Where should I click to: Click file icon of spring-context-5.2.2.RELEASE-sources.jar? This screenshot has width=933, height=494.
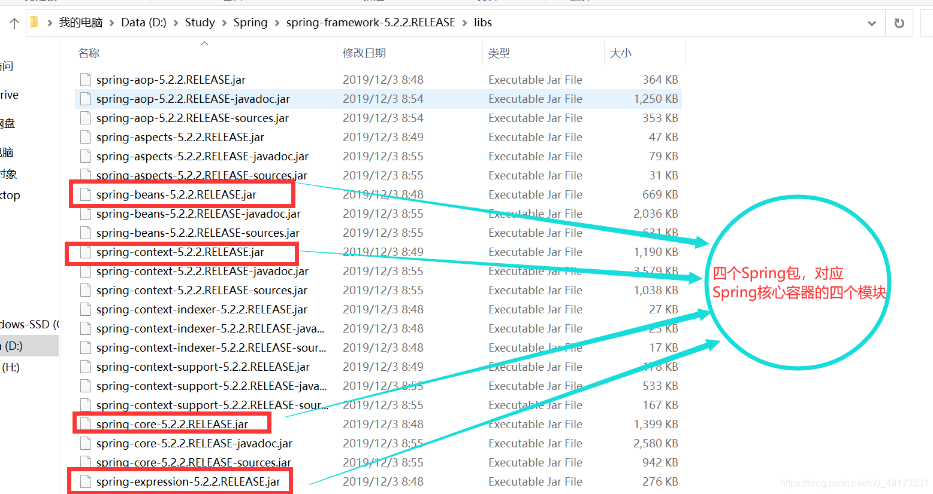pyautogui.click(x=86, y=290)
